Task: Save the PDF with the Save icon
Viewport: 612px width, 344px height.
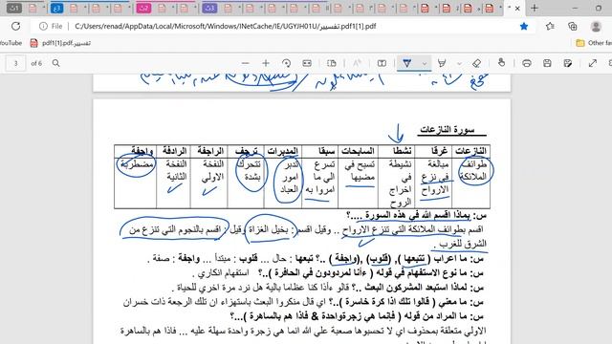Action: point(547,63)
